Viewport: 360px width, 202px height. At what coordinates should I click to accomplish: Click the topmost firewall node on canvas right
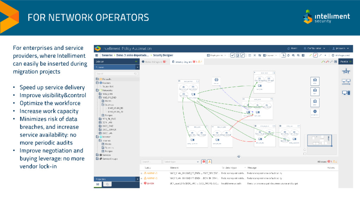[x=315, y=81]
